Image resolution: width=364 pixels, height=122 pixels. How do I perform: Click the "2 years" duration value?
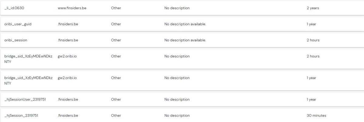click(313, 8)
